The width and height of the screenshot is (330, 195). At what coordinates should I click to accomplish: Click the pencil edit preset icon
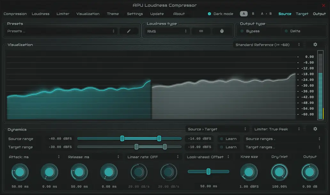[129, 31]
